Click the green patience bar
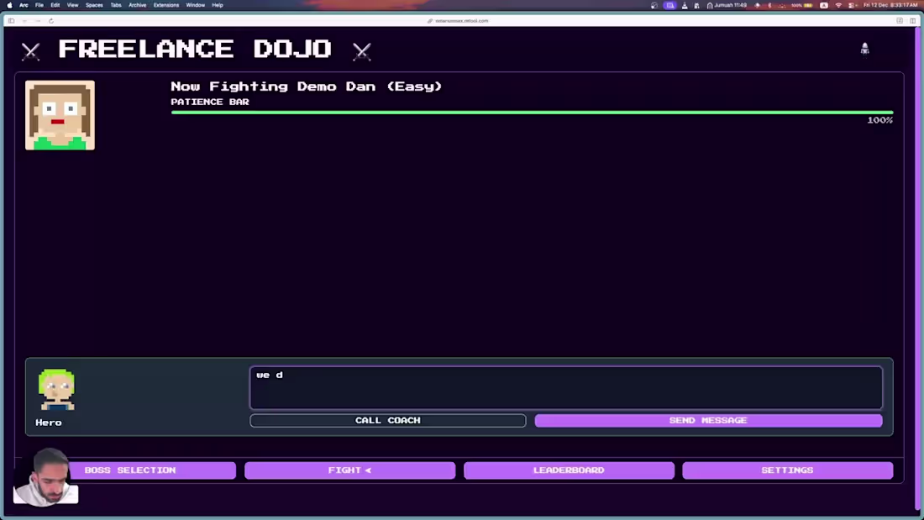 coord(532,112)
